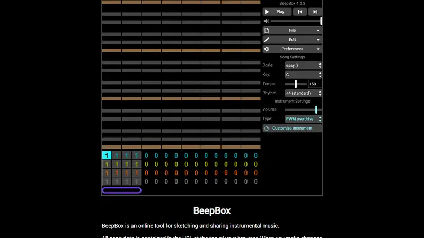Click the BeepBox heading text

click(x=212, y=210)
